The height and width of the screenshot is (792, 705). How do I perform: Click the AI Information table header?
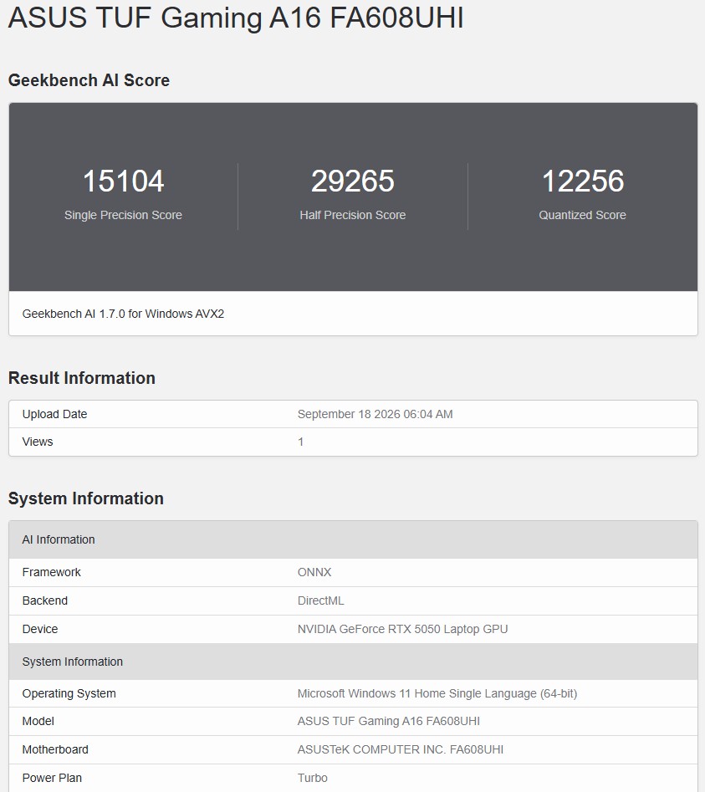pyautogui.click(x=353, y=539)
